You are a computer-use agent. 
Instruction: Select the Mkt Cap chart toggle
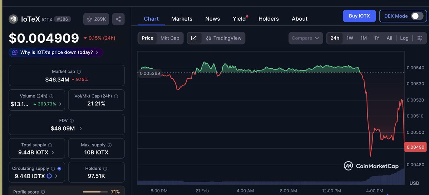pyautogui.click(x=170, y=38)
